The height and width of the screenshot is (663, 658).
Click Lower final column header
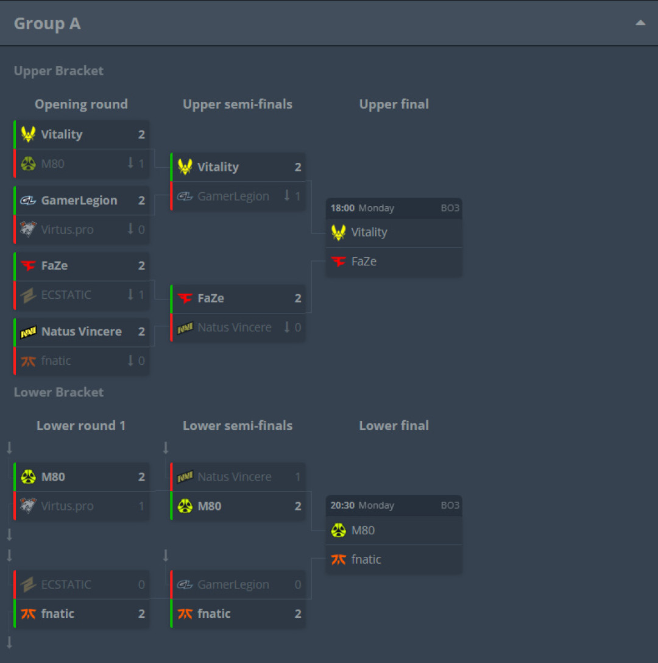394,426
